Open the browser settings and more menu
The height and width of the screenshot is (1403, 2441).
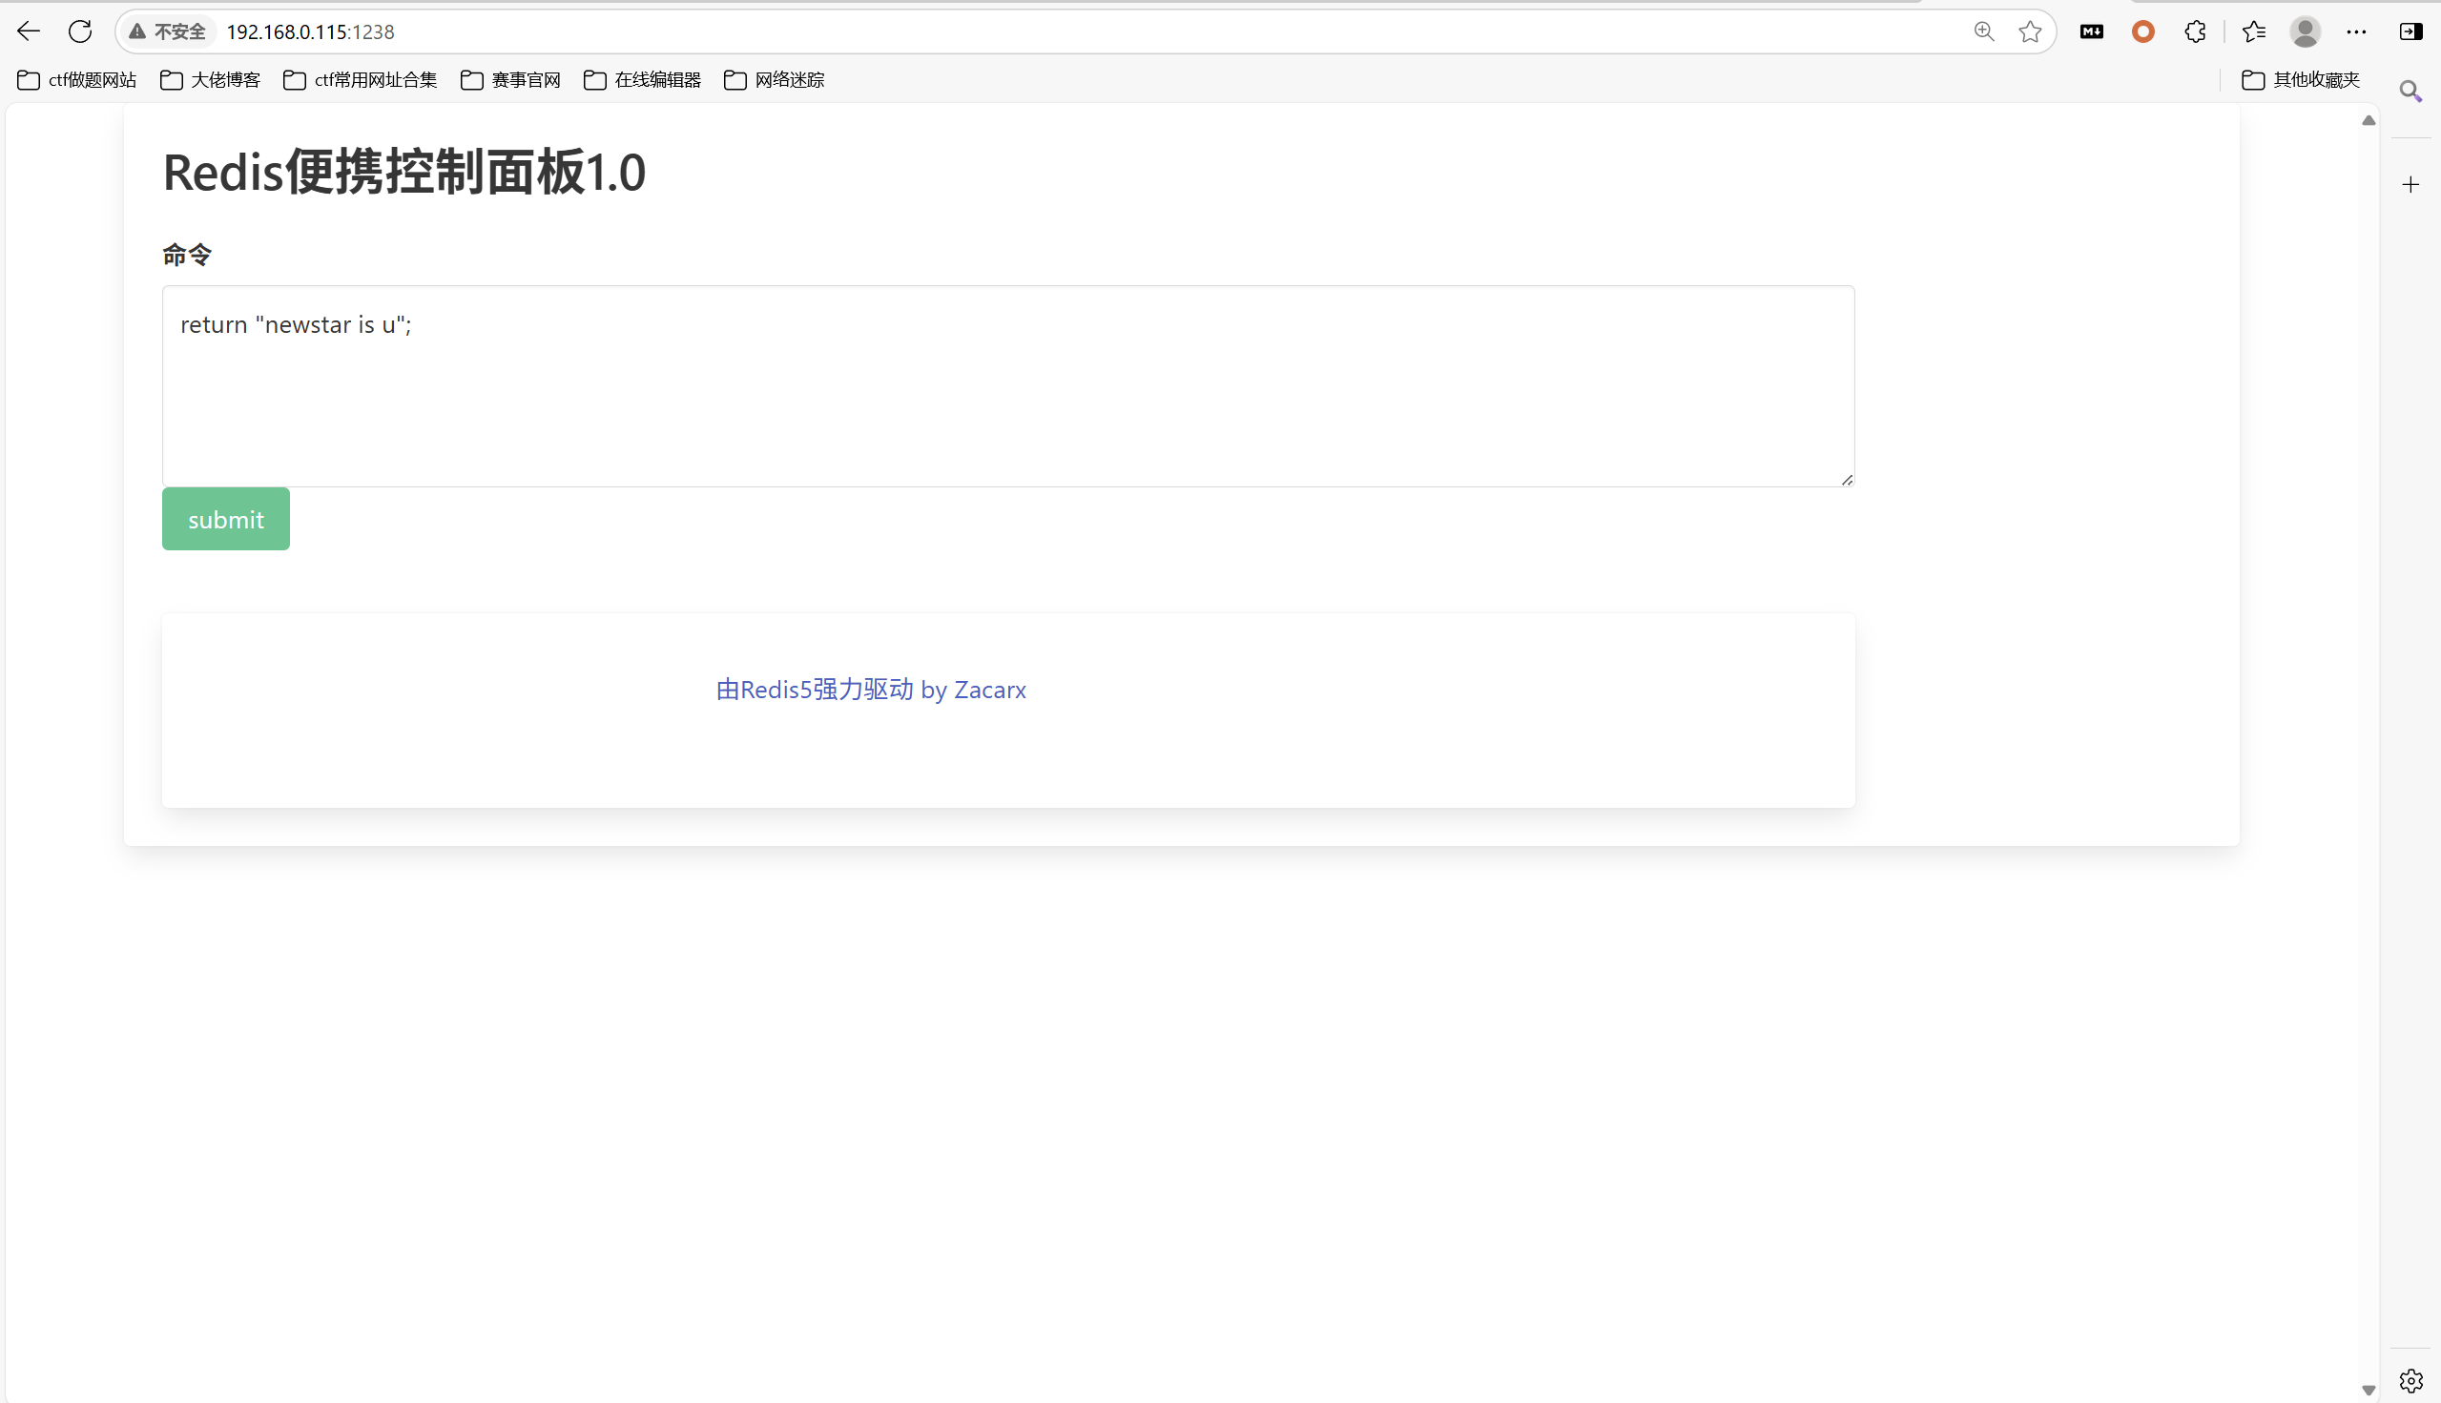pyautogui.click(x=2356, y=31)
